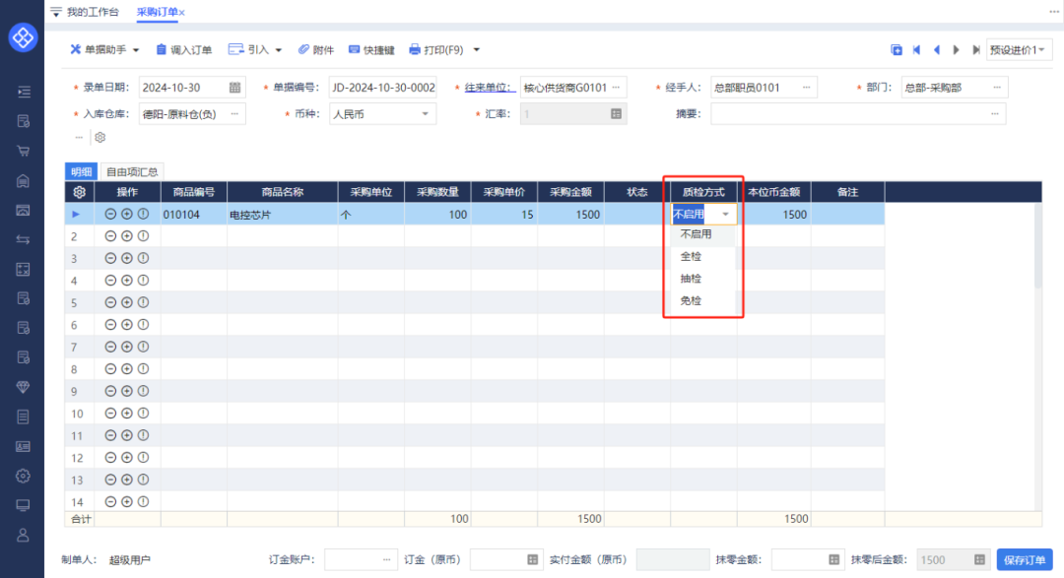Click the gear icon below 入库仓库
This screenshot has height=578, width=1064.
click(x=100, y=137)
